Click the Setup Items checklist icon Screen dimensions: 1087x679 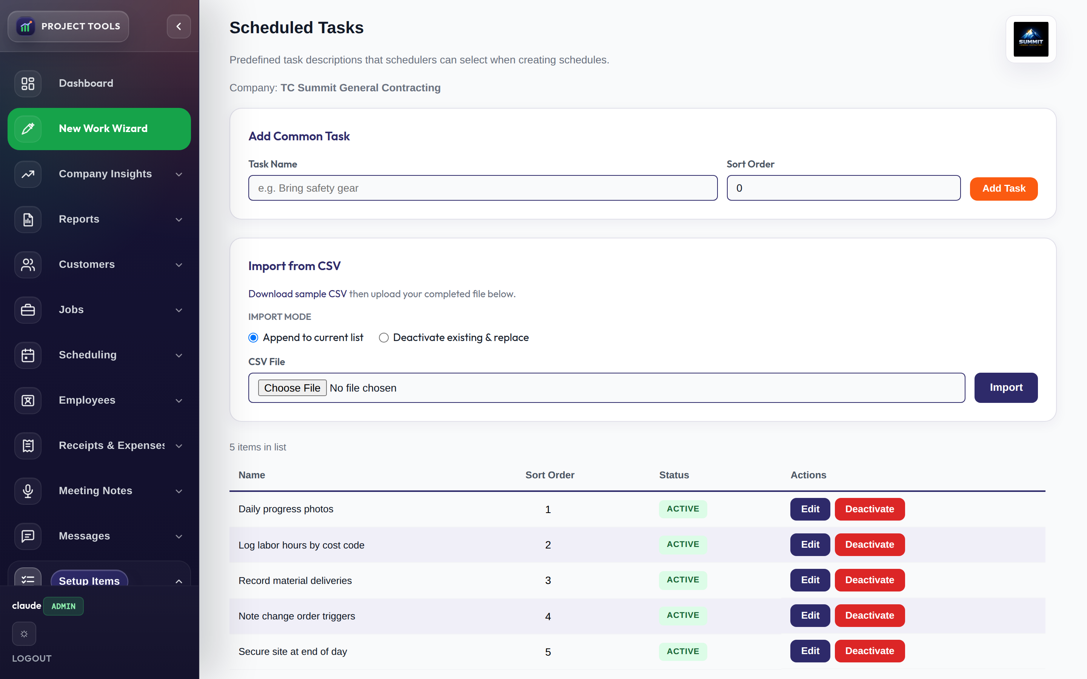[28, 578]
